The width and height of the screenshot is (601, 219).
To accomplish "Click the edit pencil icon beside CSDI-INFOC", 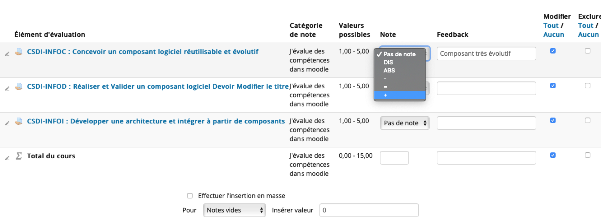I will (x=7, y=53).
